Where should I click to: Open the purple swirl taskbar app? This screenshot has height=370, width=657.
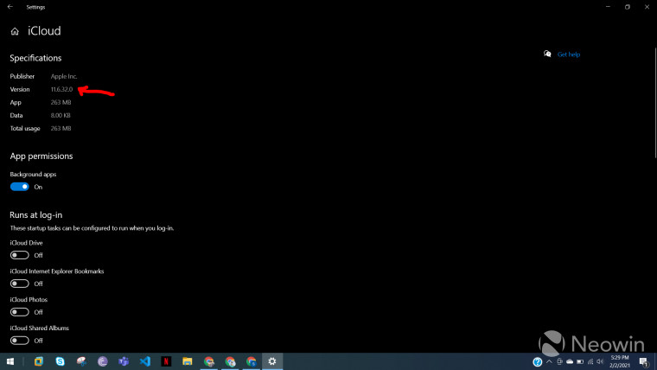[103, 361]
